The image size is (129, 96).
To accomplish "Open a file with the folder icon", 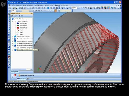I will click(x=14, y=8).
